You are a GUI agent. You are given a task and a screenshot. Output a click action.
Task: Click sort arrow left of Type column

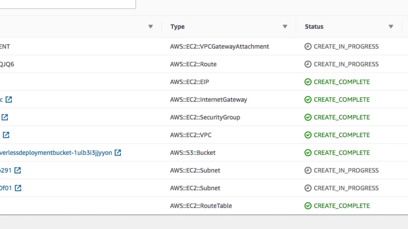pos(150,27)
